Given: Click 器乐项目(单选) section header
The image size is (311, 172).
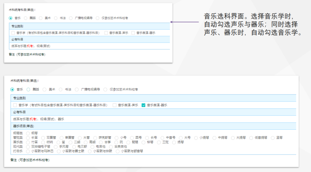Looking at the screenshot, I should pyautogui.click(x=153, y=126).
